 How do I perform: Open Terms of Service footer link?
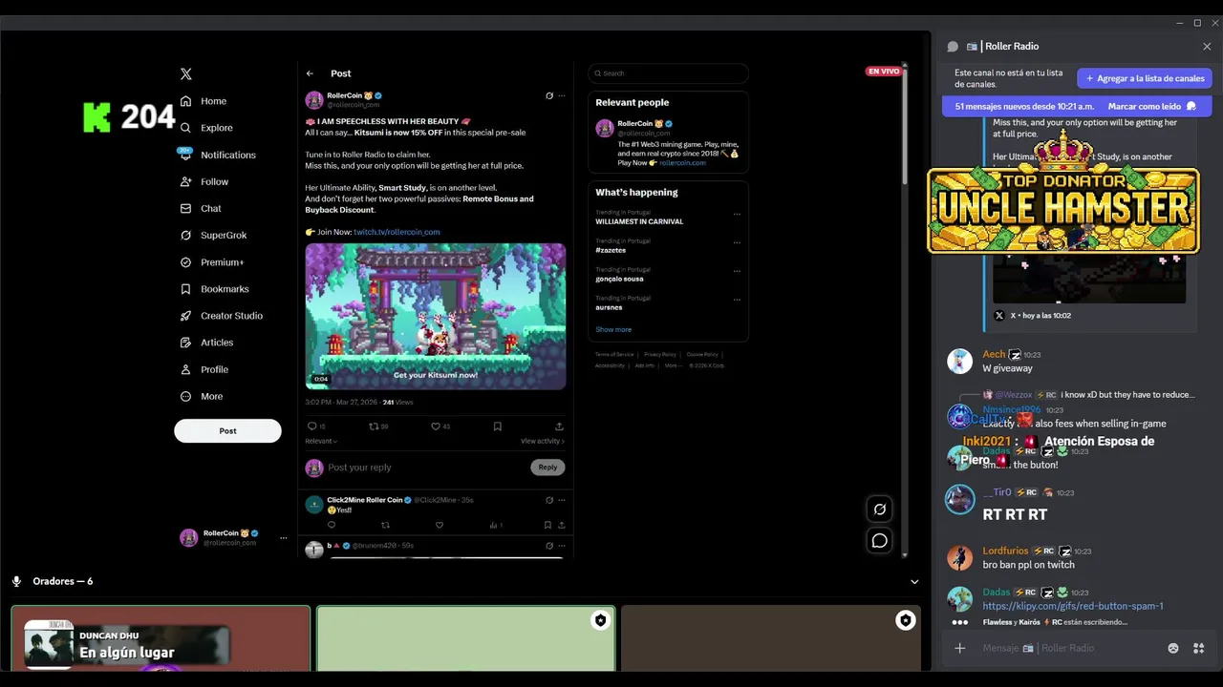[x=614, y=354]
